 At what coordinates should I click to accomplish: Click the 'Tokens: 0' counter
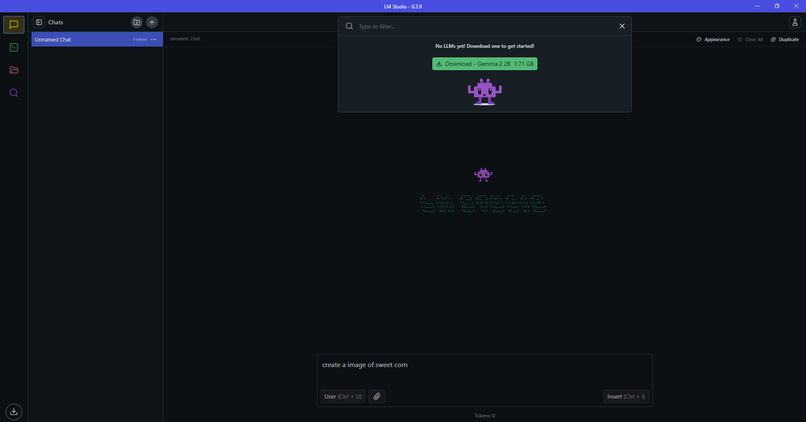(x=485, y=416)
